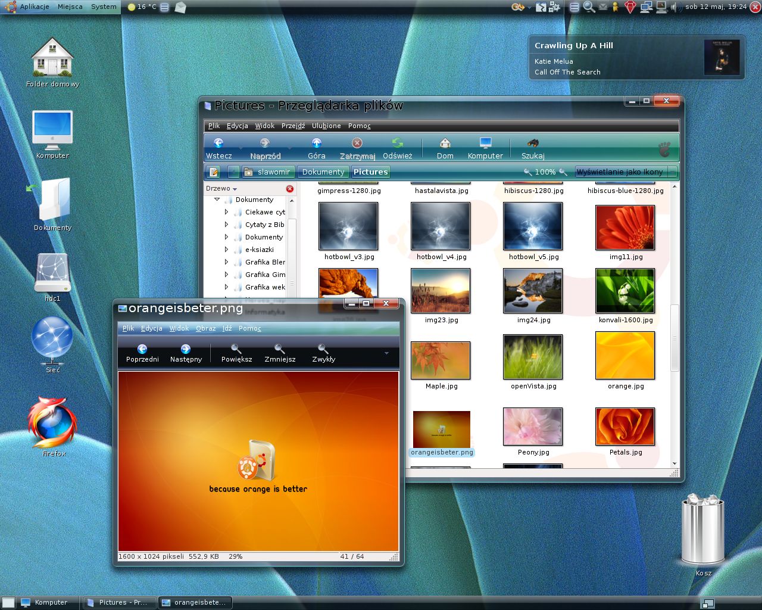This screenshot has width=762, height=610.
Task: Open Wstecz history dropdown arrow
Action: [241, 147]
